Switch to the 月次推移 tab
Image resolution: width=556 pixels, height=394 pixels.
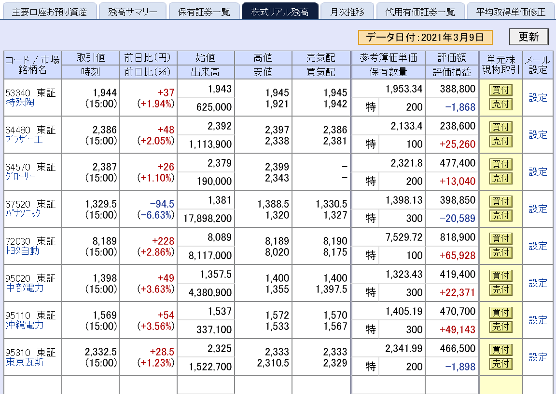[x=347, y=12]
